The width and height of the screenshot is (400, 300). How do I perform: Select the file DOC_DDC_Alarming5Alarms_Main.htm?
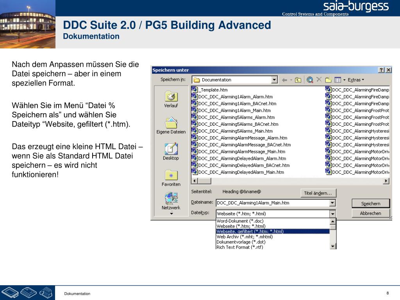point(232,131)
